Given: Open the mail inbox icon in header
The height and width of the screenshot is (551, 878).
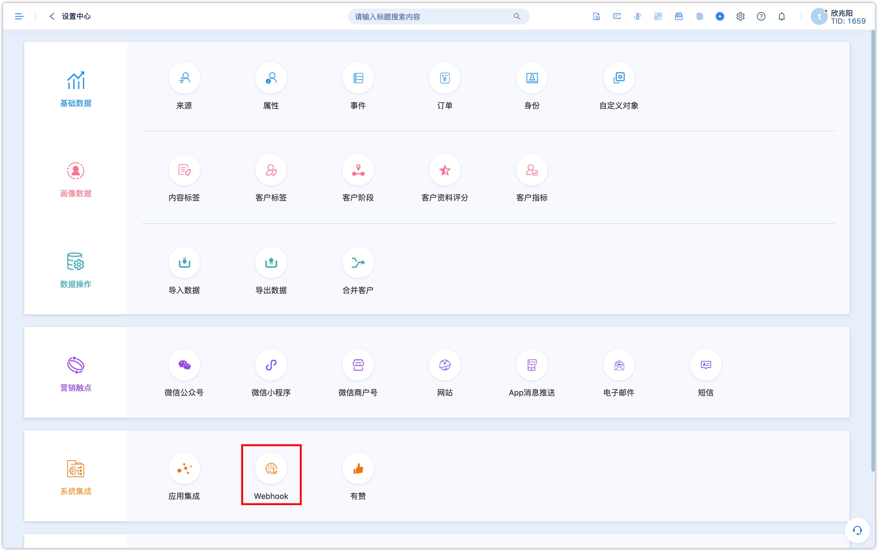Looking at the screenshot, I should point(679,16).
